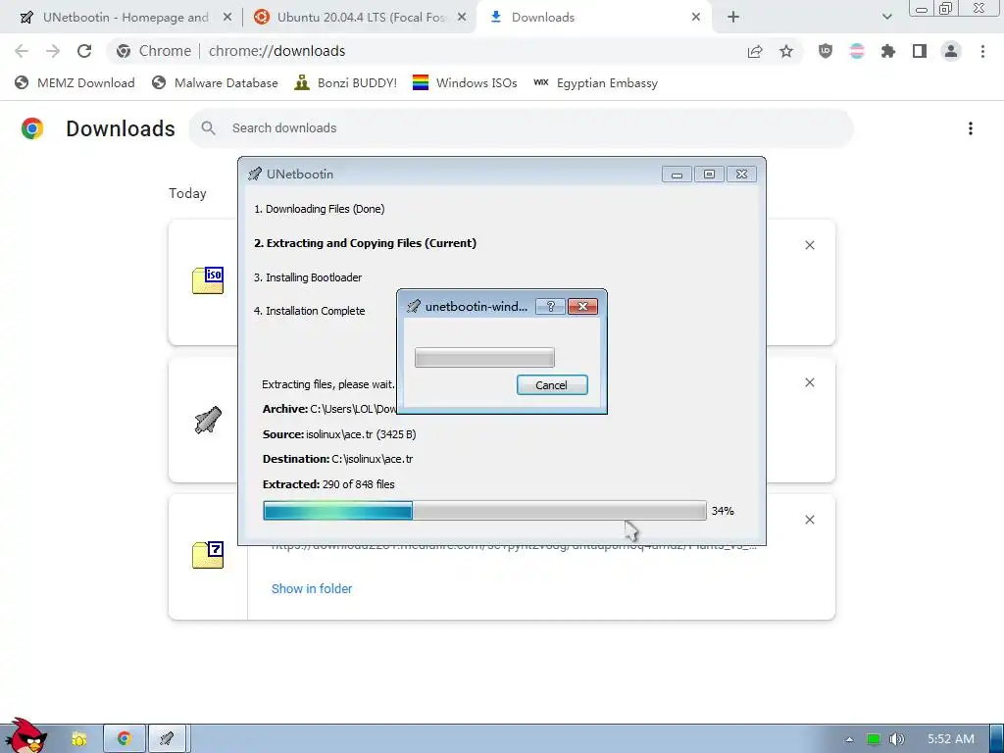This screenshot has height=753, width=1004.
Task: Open the striped flag extension icon
Action: [857, 51]
